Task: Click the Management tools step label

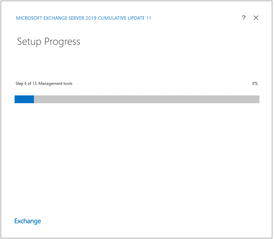Action: coord(55,84)
